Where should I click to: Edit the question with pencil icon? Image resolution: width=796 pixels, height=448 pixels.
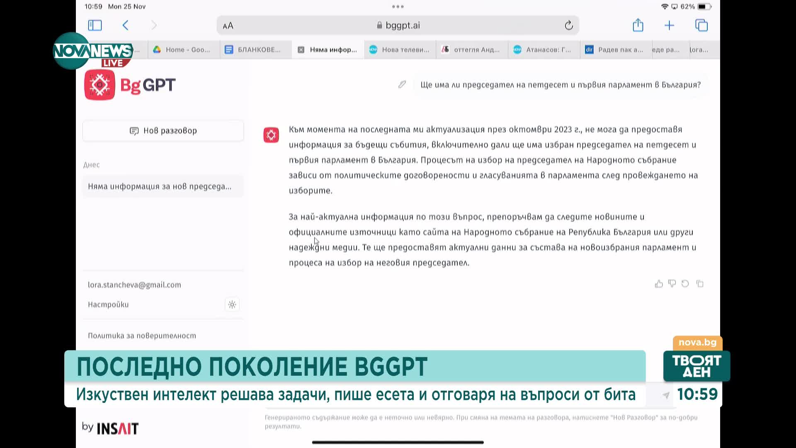pos(402,85)
